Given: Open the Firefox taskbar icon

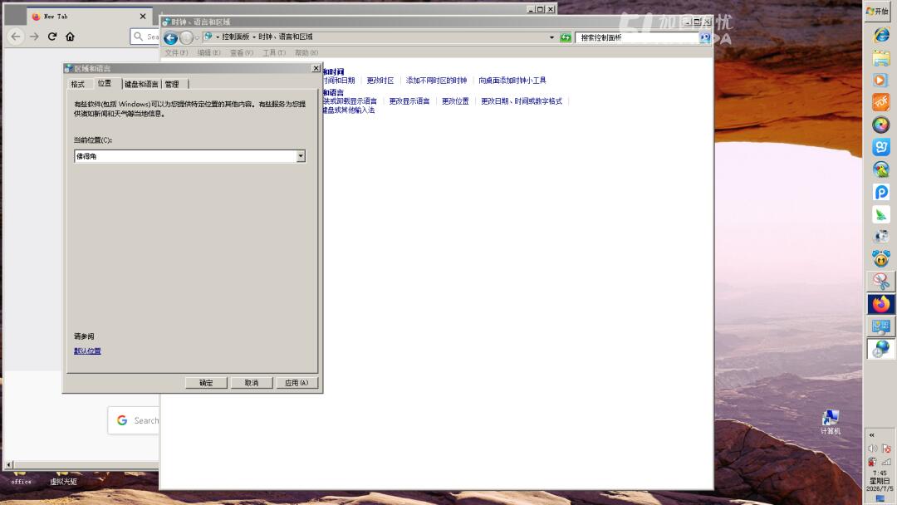Looking at the screenshot, I should (881, 304).
